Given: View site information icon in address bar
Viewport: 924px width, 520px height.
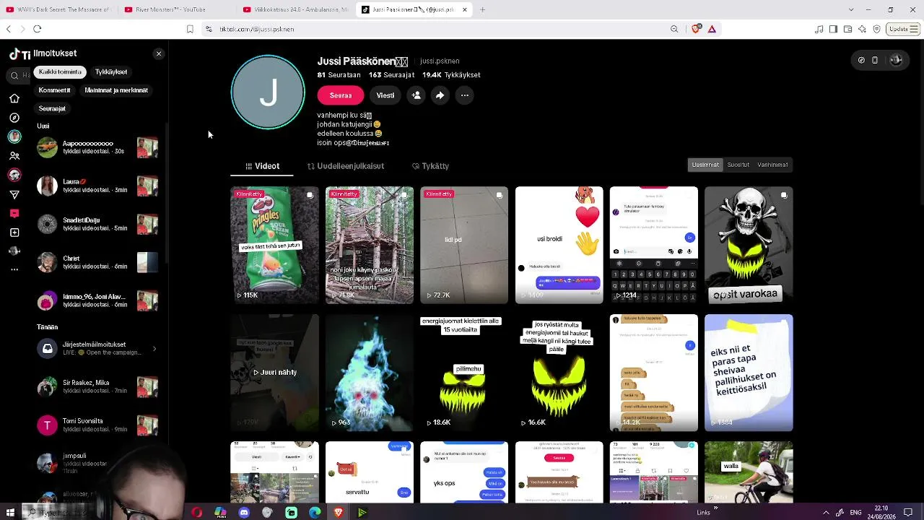Looking at the screenshot, I should click(x=209, y=29).
